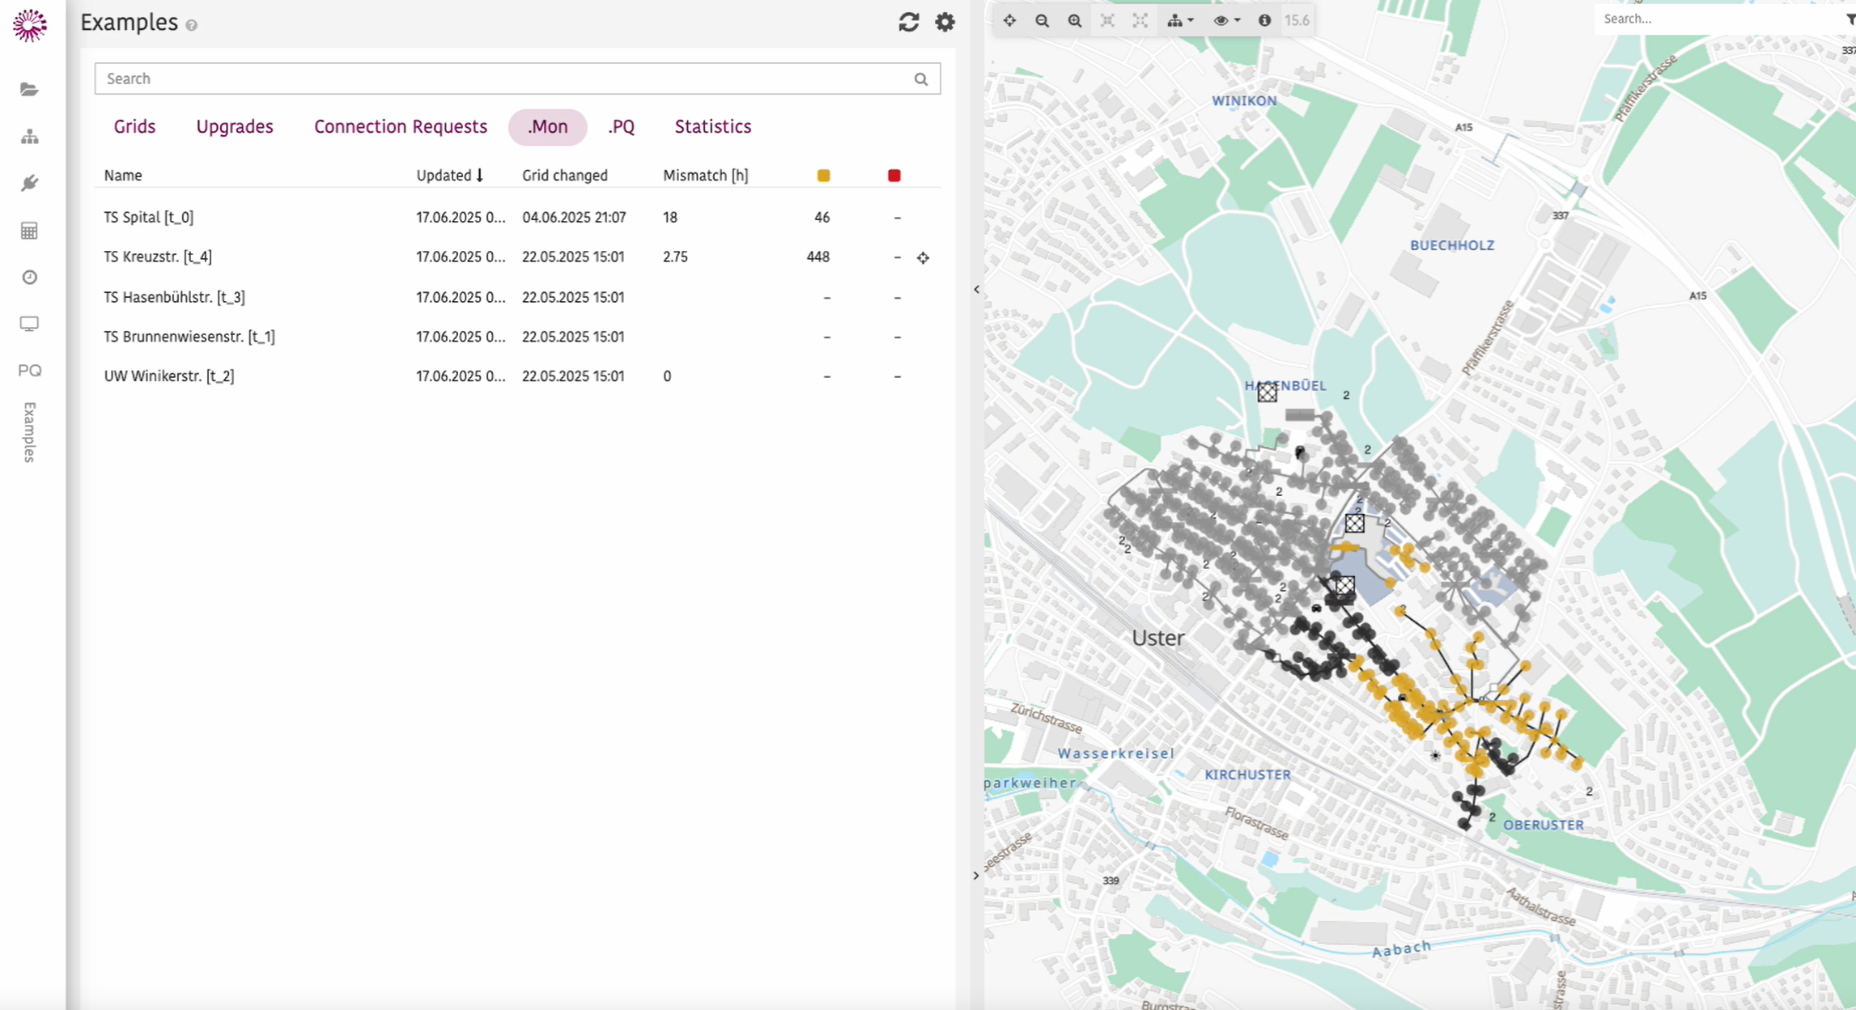Open the settings gear in Examples header
This screenshot has height=1010, width=1856.
pos(945,22)
